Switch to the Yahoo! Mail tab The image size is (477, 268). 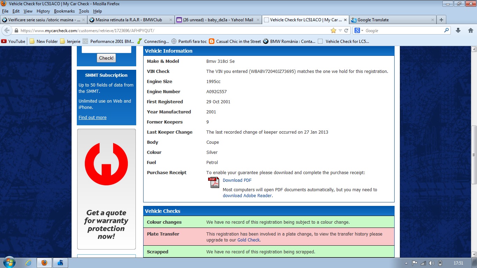[x=218, y=20]
